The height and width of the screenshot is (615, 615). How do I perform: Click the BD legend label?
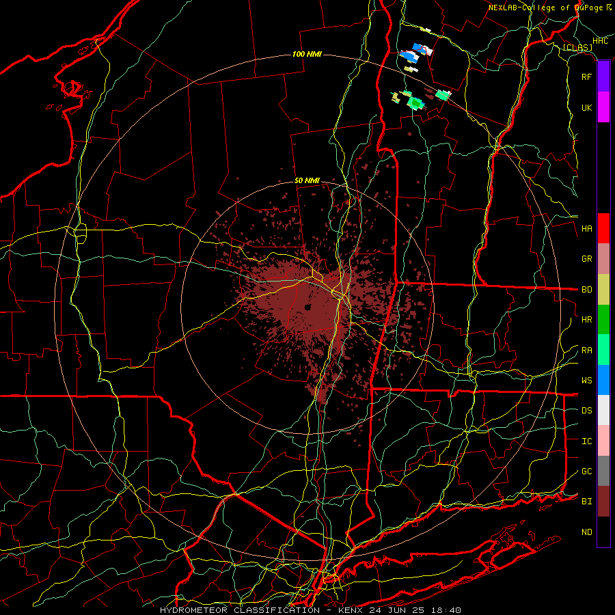click(x=586, y=290)
